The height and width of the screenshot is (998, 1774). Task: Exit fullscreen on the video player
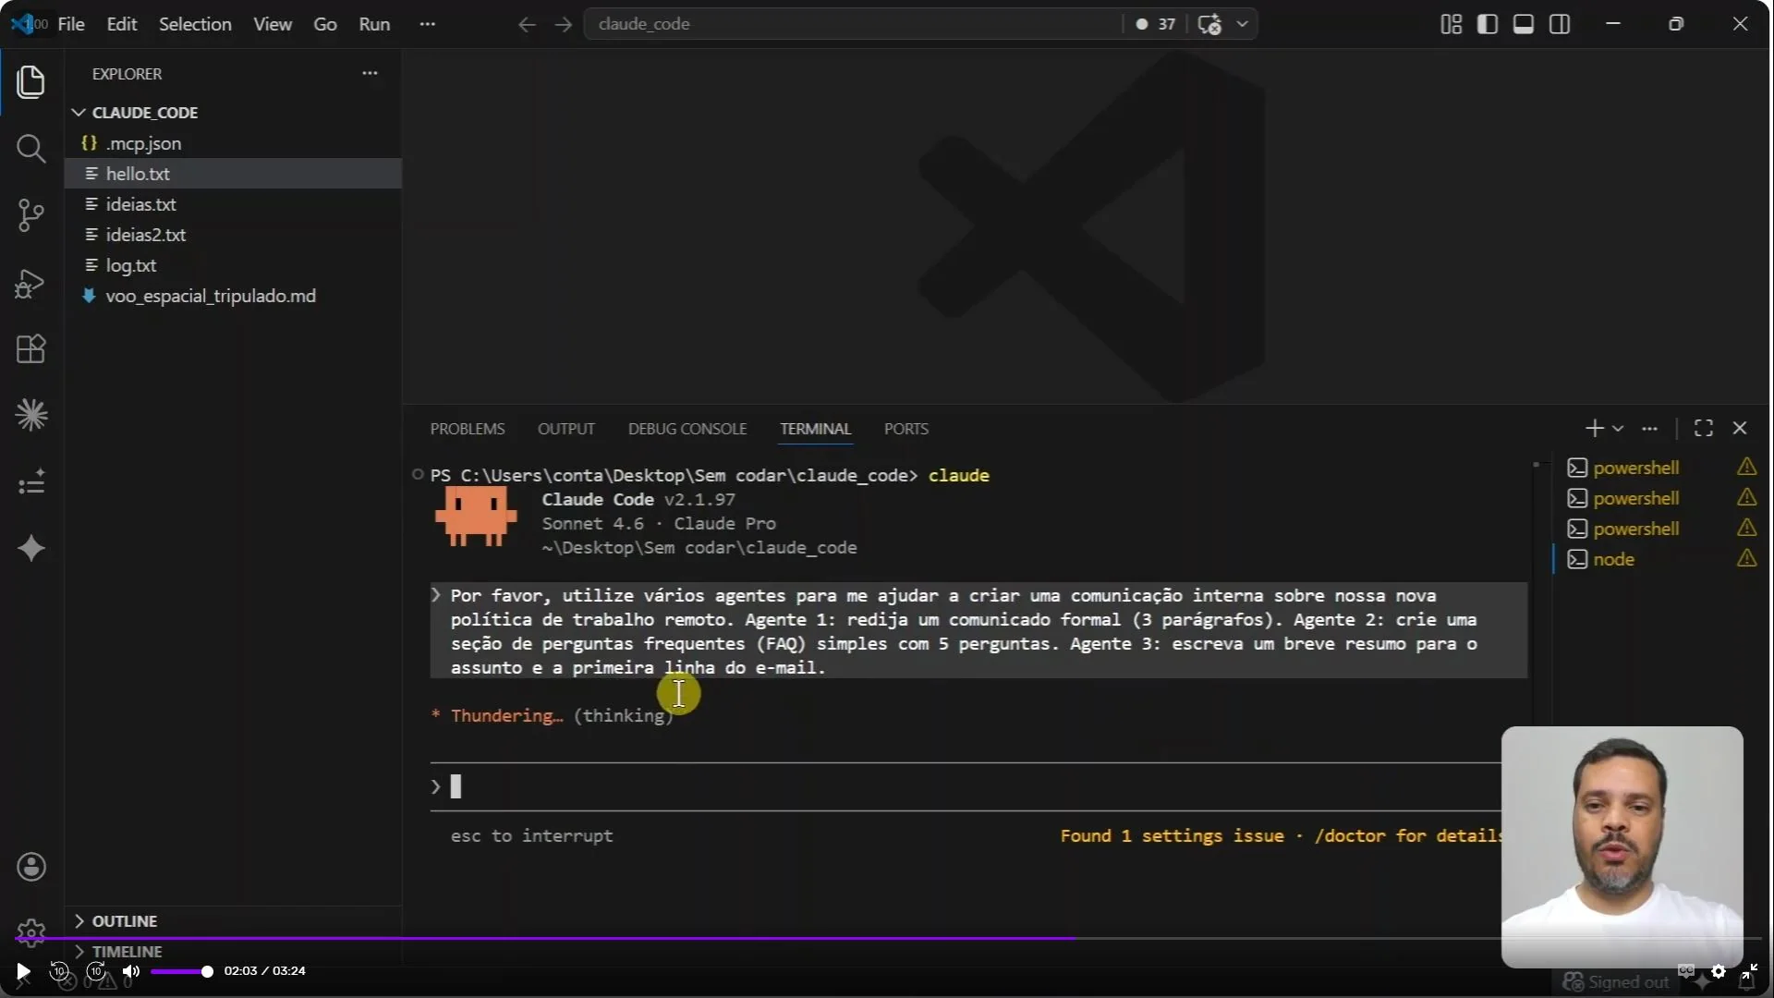point(1749,971)
